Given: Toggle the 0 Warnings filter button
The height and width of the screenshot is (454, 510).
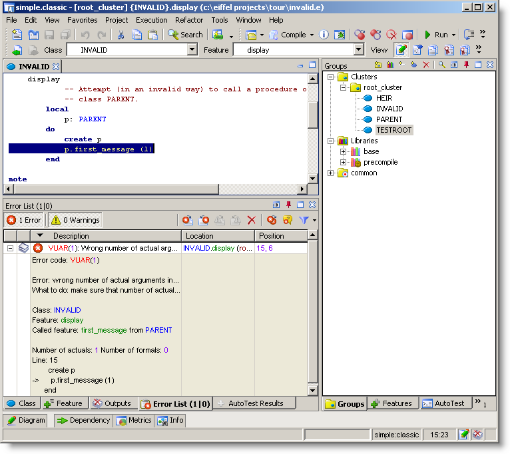Looking at the screenshot, I should (x=75, y=220).
